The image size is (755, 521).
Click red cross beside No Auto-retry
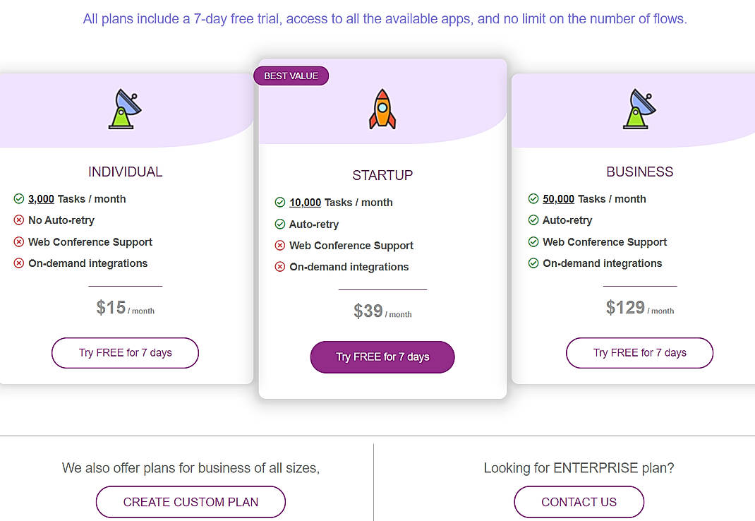(x=20, y=220)
